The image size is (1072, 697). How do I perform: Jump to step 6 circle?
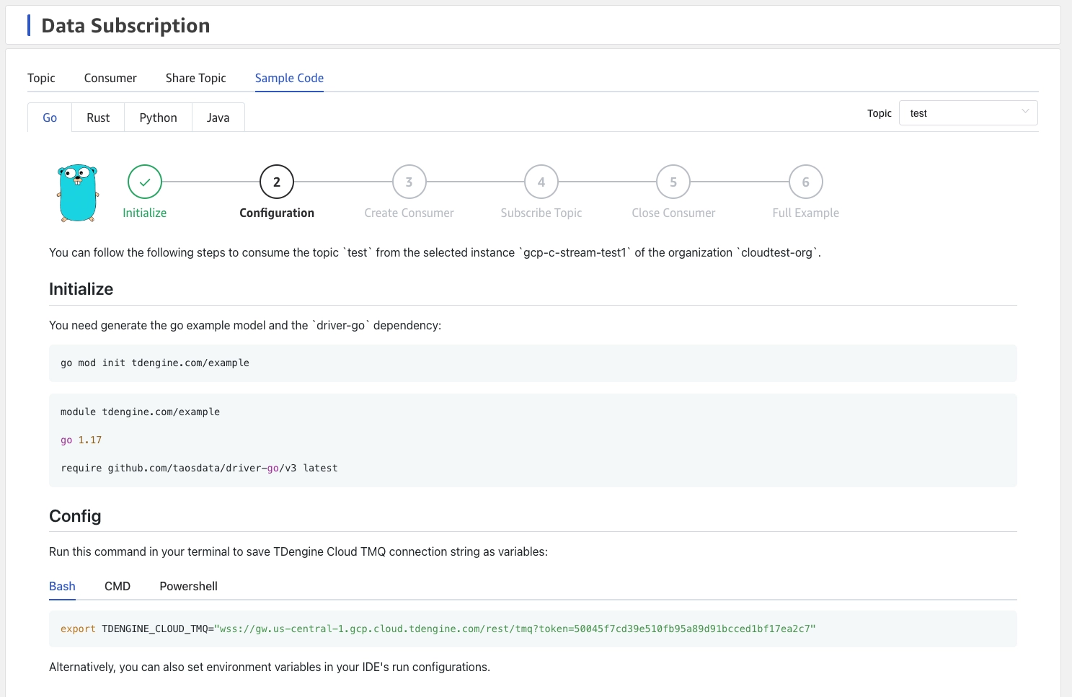(806, 182)
